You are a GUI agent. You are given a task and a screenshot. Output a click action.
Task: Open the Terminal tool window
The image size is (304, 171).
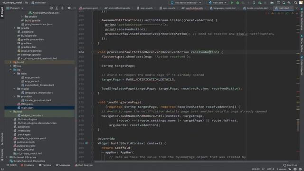[x=45, y=165]
